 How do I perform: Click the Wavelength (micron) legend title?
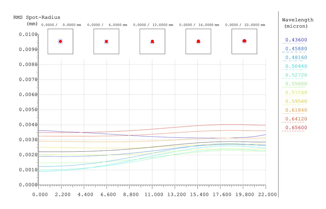298,23
